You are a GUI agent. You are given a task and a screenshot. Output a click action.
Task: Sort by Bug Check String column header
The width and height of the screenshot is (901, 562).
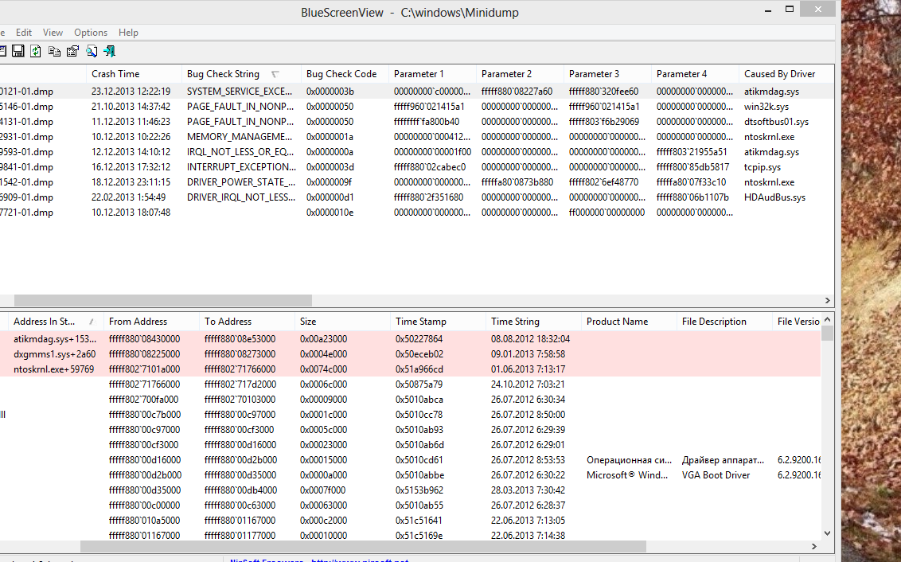pyautogui.click(x=241, y=73)
